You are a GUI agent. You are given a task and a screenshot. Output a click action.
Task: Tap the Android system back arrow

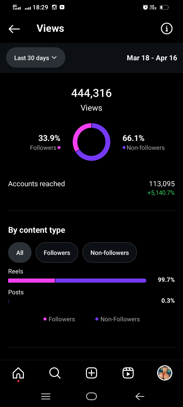(x=140, y=396)
